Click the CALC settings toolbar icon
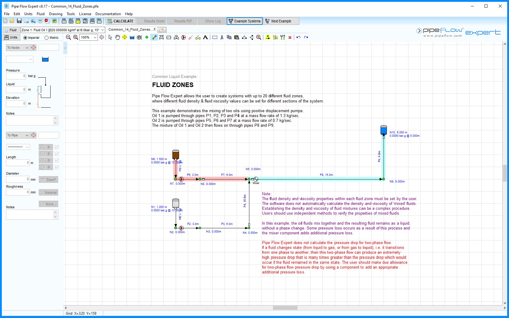The width and height of the screenshot is (509, 318). [x=99, y=21]
